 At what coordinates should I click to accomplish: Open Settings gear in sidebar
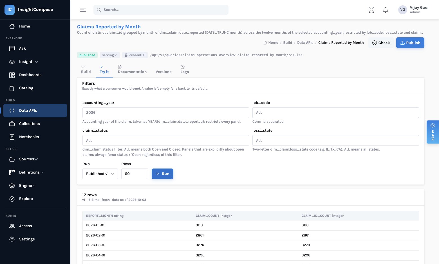tap(35, 239)
